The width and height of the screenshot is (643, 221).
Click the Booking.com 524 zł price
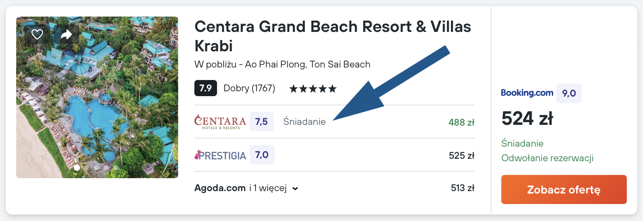pos(527,119)
